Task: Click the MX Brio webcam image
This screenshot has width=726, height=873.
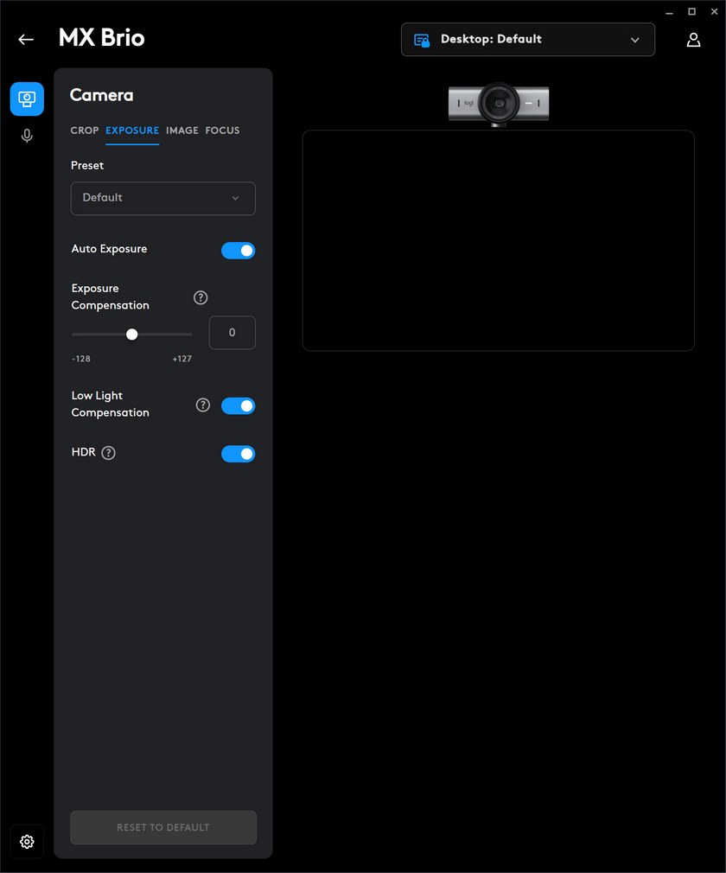Action: [x=499, y=104]
